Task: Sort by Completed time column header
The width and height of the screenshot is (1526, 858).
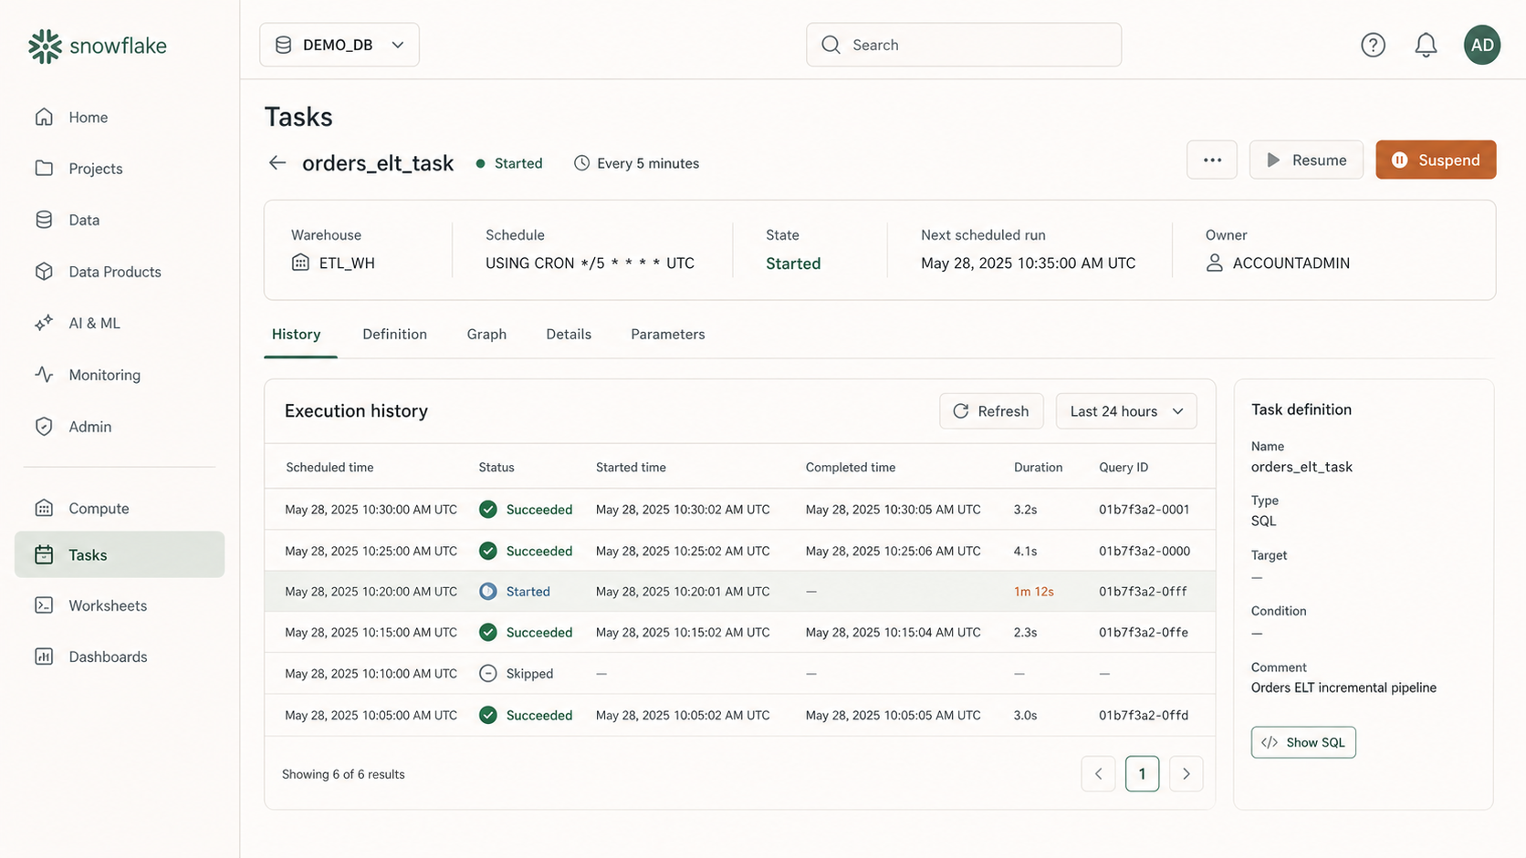Action: tap(851, 468)
